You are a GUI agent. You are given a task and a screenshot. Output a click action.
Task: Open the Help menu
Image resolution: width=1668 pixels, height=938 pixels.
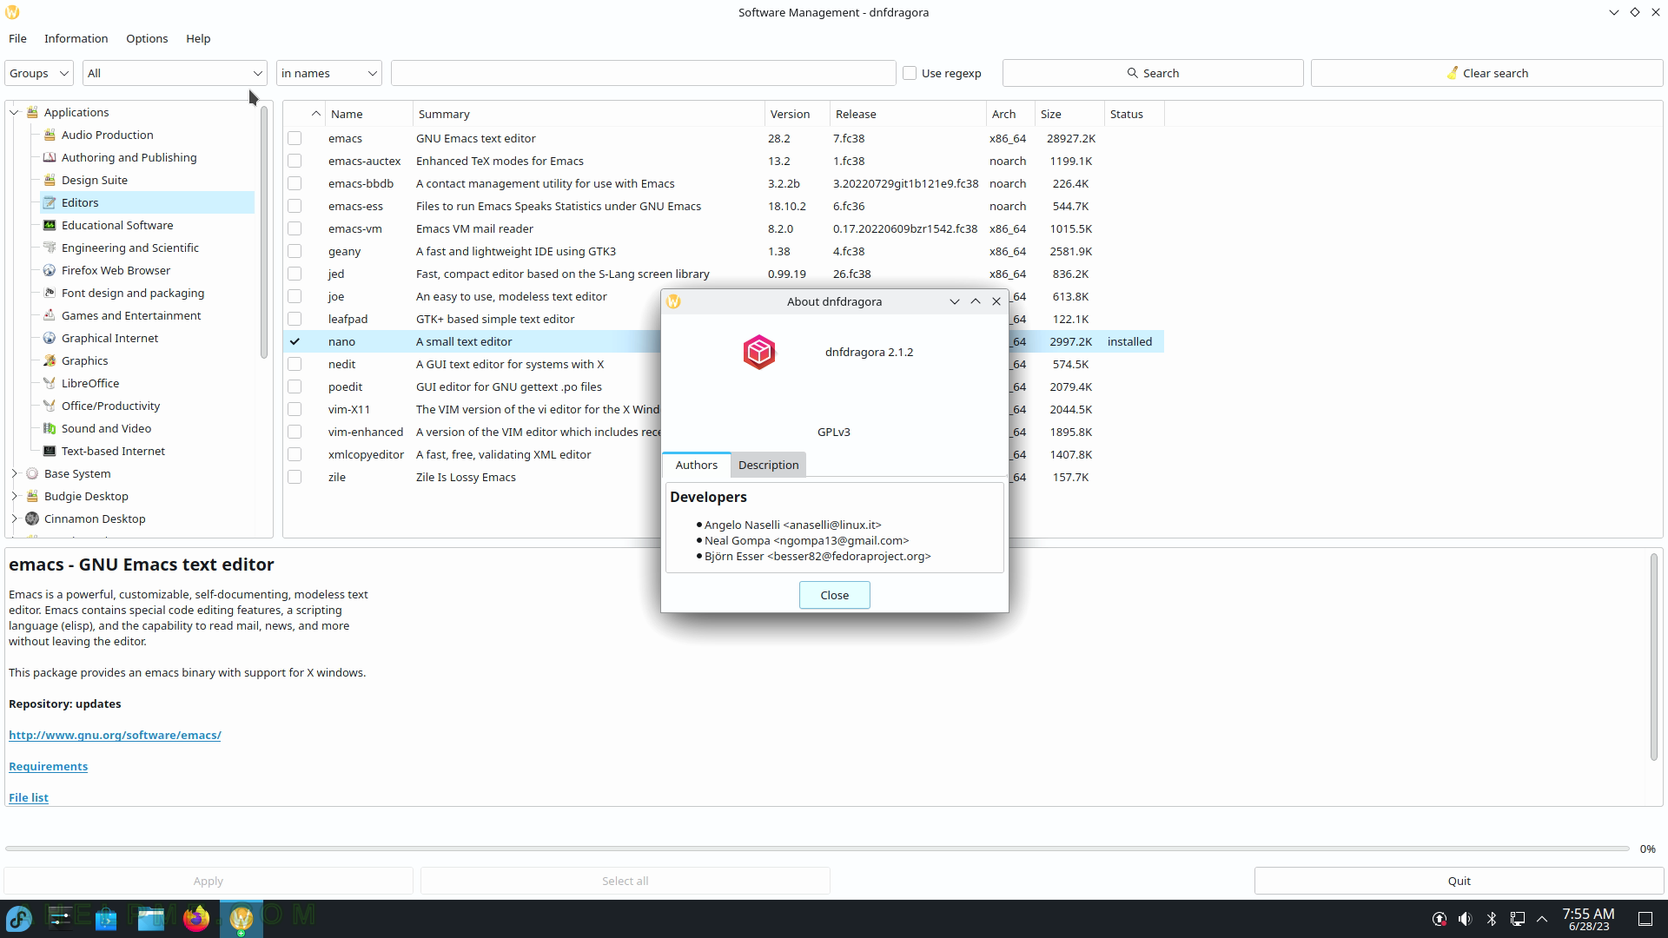(x=198, y=38)
